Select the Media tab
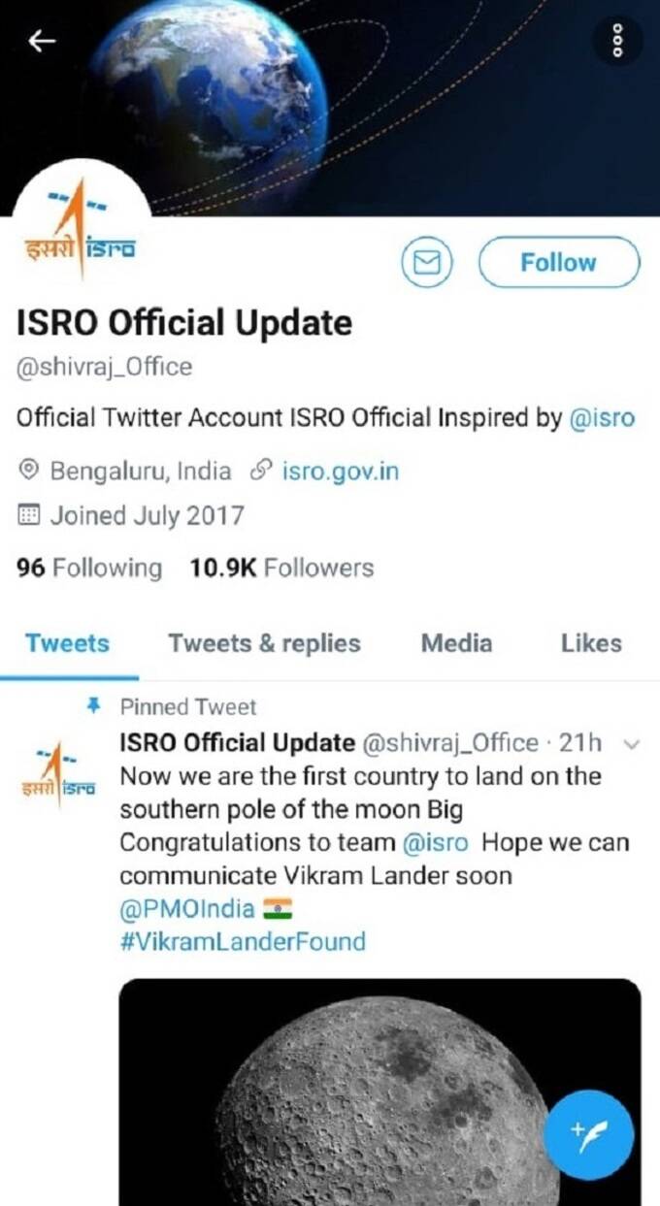The width and height of the screenshot is (660, 1206). [456, 643]
